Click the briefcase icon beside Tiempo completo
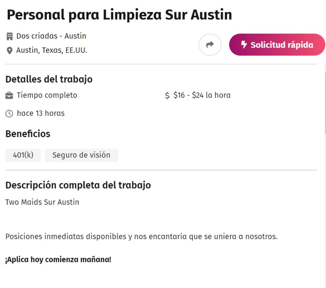The width and height of the screenshot is (326, 288). pyautogui.click(x=9, y=95)
